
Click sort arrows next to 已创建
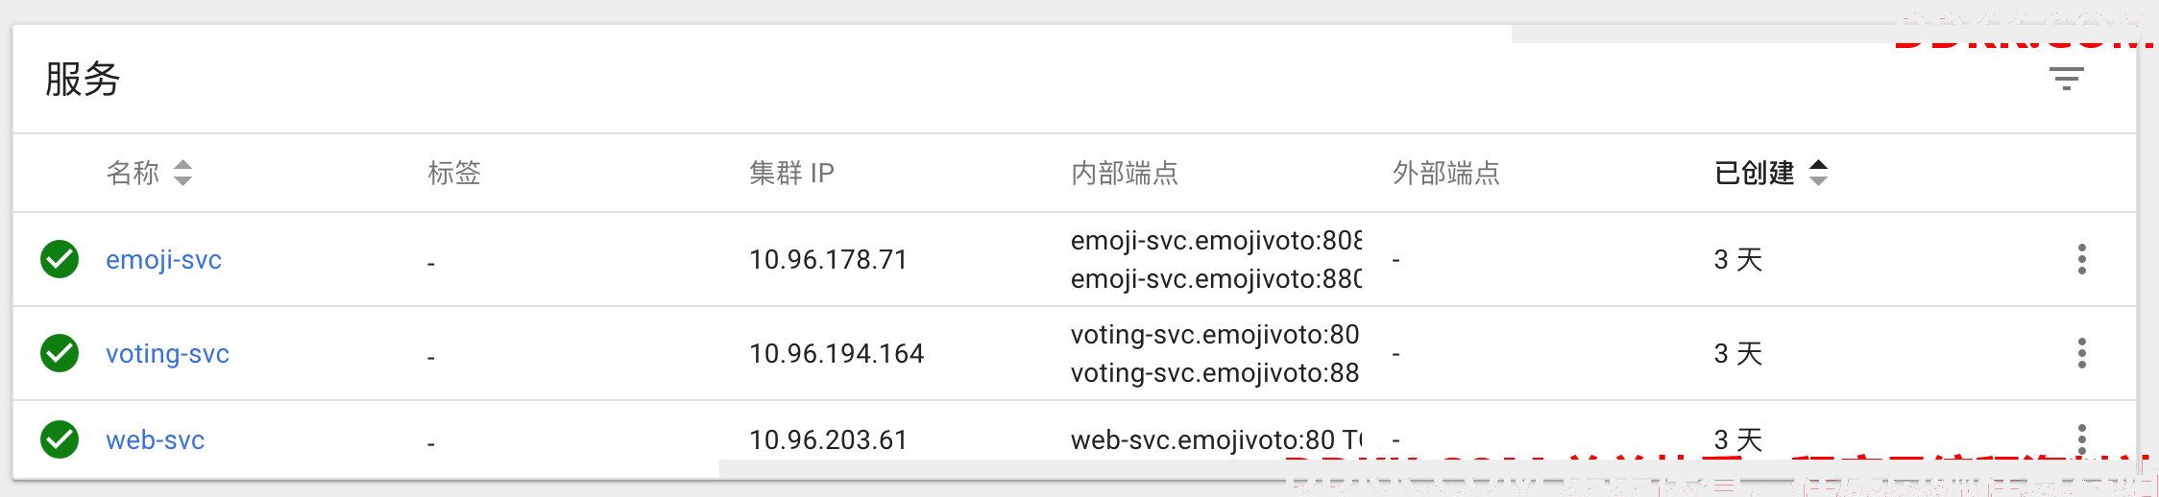(1818, 173)
